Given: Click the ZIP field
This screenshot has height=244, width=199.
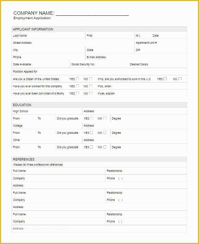Looking at the screenshot, I should 161,50.
